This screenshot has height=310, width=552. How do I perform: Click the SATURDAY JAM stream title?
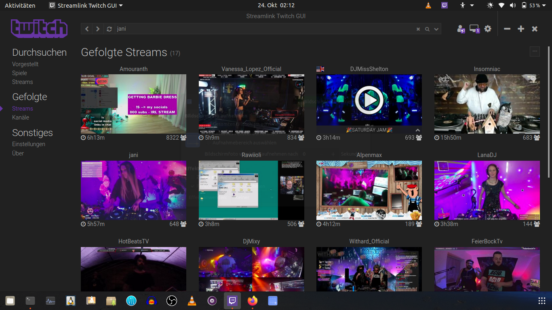tap(369, 130)
